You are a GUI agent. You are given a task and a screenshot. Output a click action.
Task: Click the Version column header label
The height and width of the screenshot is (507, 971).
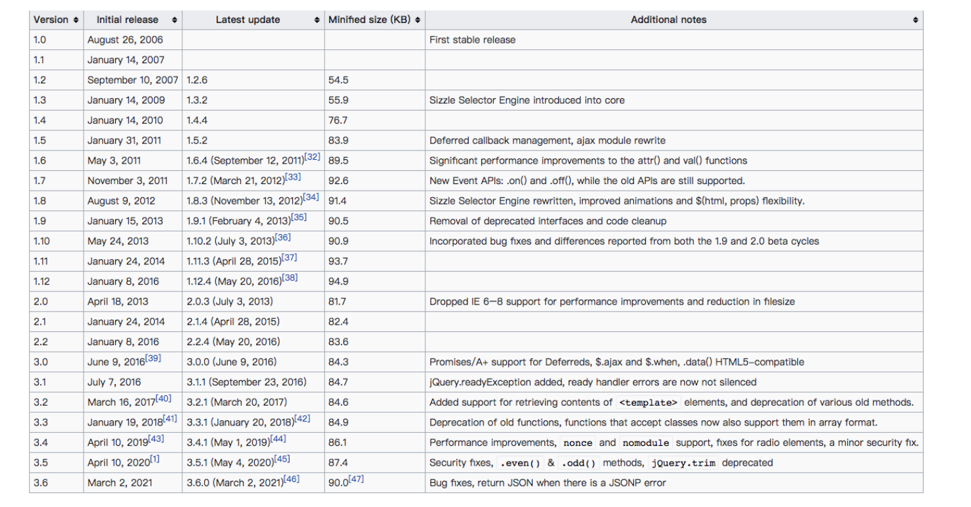[x=51, y=20]
